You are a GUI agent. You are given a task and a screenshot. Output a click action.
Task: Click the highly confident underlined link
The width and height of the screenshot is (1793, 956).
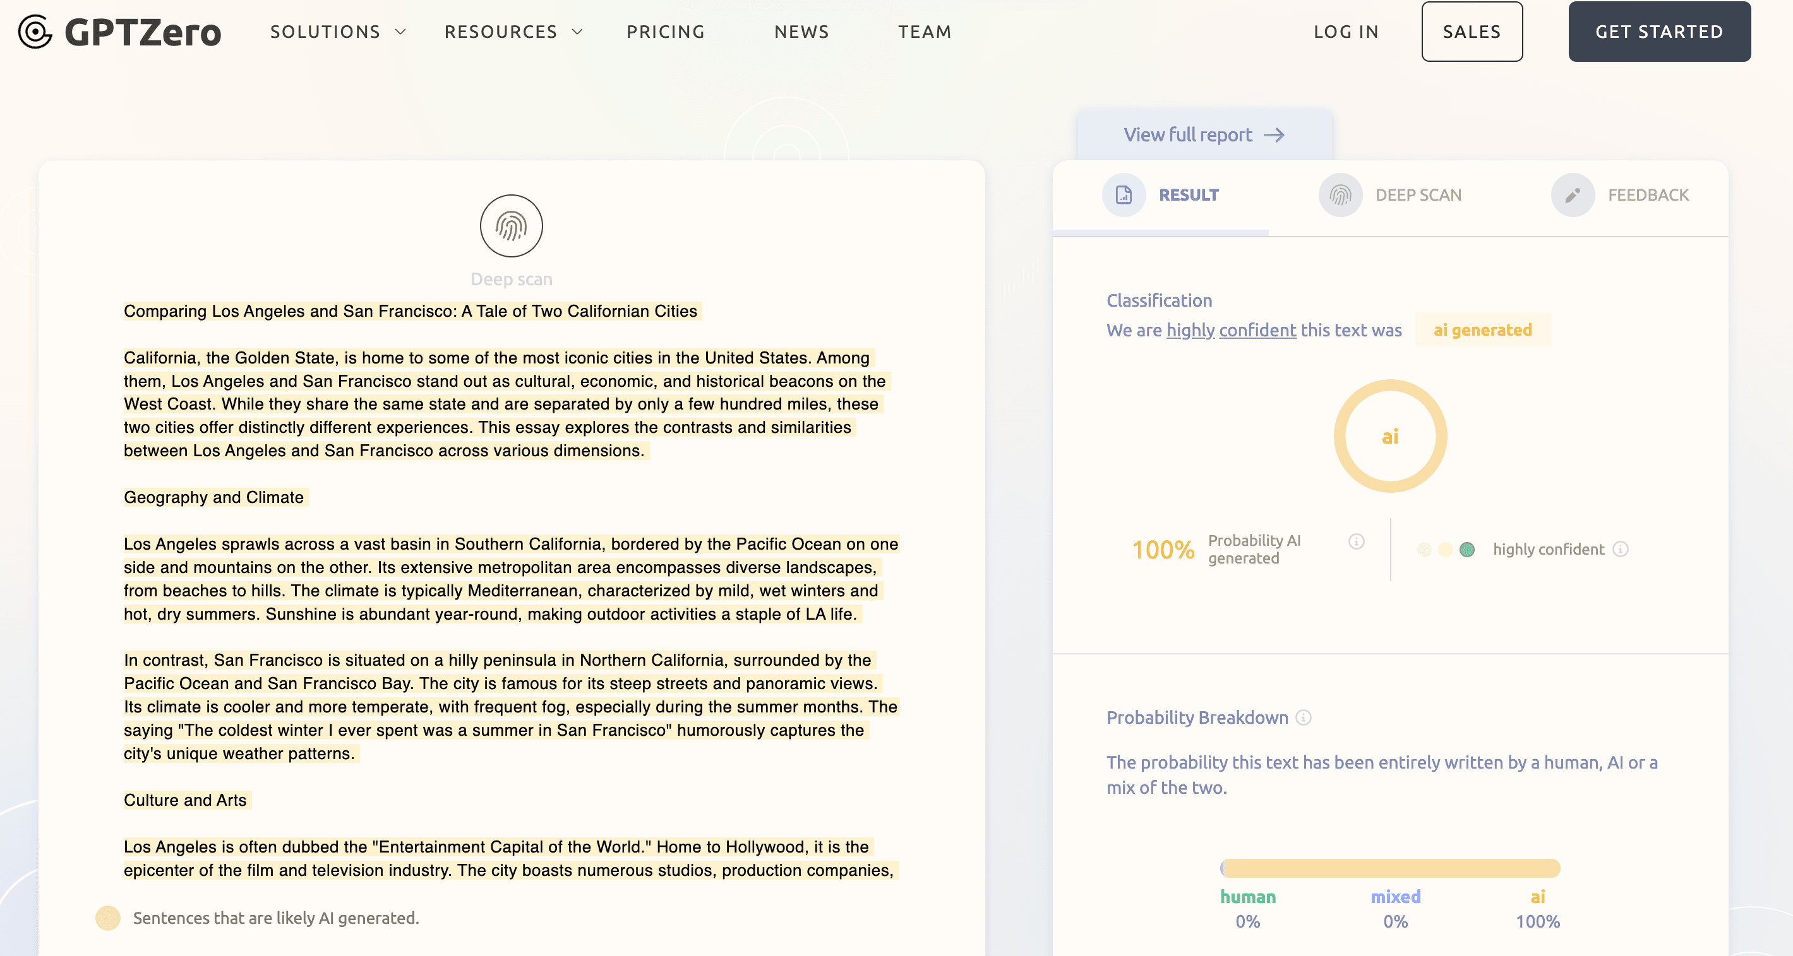[1231, 330]
